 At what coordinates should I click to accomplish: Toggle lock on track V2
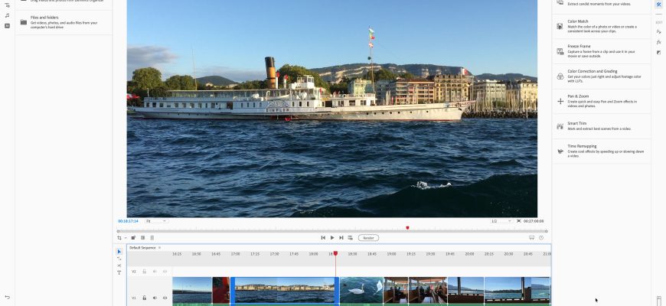(x=145, y=272)
